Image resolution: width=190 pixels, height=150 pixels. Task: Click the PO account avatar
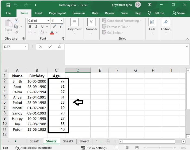138,5
